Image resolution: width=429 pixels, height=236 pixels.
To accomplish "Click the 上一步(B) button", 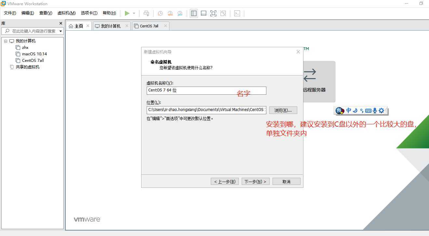I will pyautogui.click(x=225, y=182).
